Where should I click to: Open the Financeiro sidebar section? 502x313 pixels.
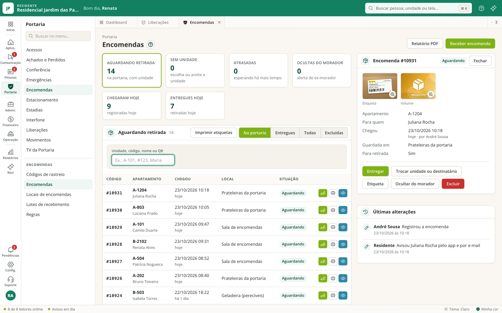[x=11, y=121]
